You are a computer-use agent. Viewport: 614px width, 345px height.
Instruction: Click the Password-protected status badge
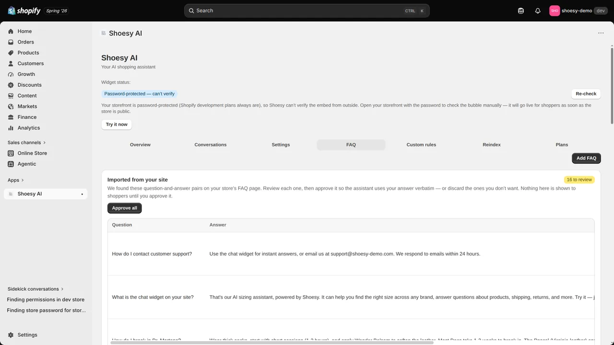pyautogui.click(x=139, y=94)
